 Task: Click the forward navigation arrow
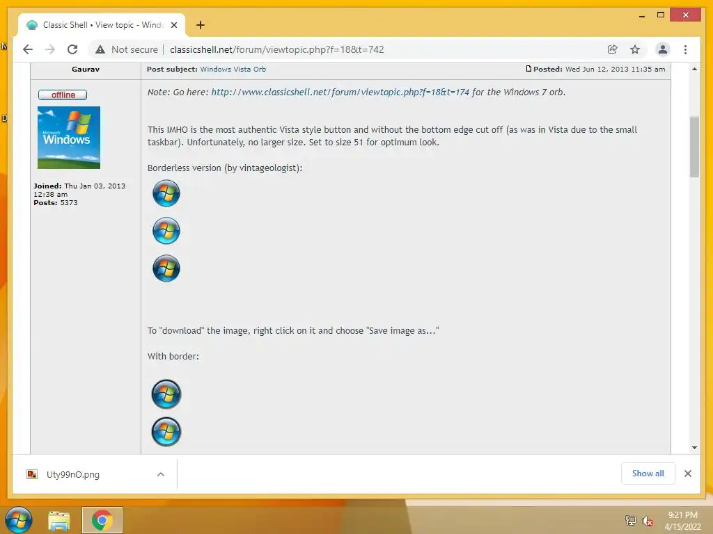tap(50, 49)
